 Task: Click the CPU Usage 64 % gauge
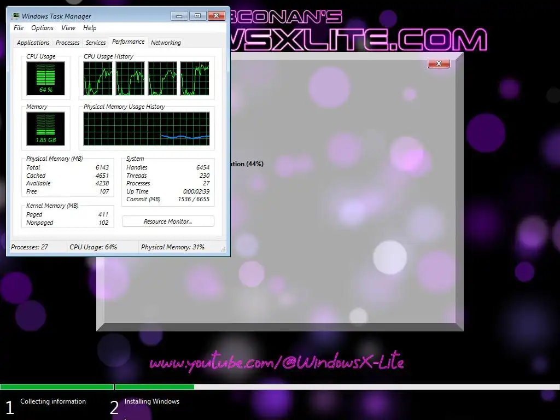(x=46, y=78)
